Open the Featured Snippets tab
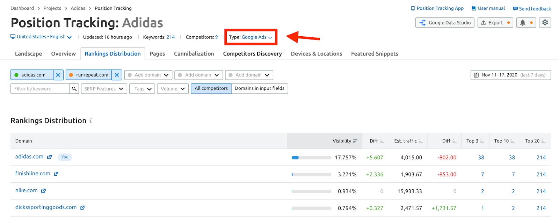This screenshot has width=559, height=219. (375, 54)
